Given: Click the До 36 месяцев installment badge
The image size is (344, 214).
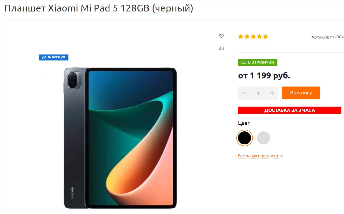Looking at the screenshot, I should 54,57.
